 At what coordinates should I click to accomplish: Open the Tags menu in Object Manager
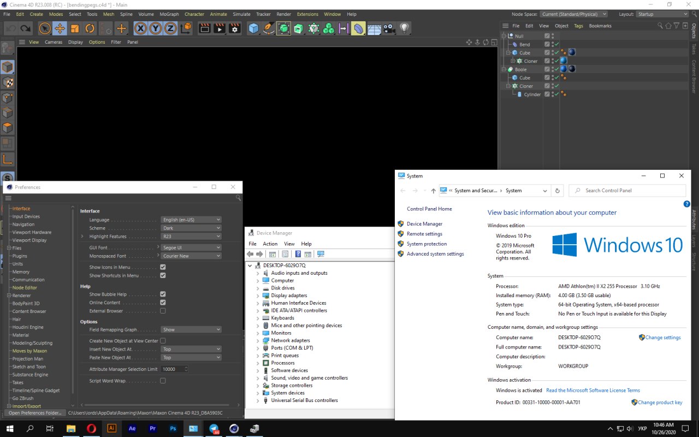point(578,26)
